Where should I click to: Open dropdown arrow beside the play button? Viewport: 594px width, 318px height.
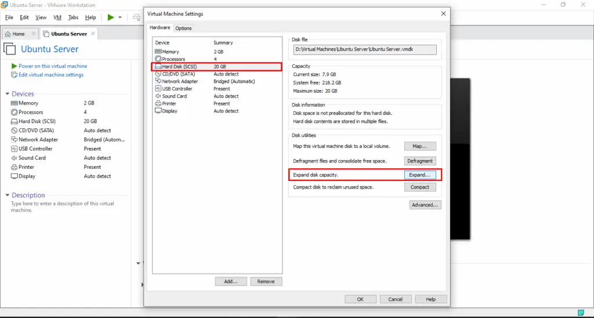(120, 17)
